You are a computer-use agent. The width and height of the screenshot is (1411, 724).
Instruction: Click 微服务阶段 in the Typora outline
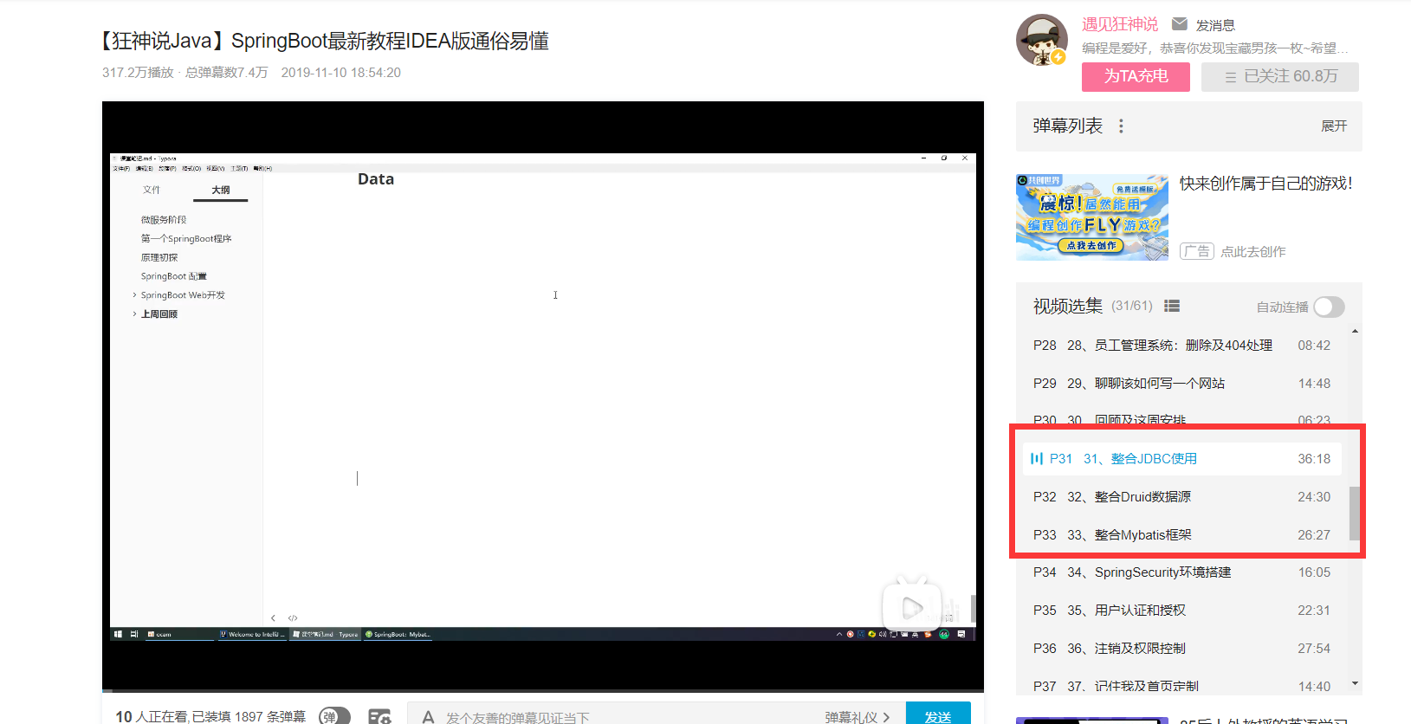164,220
